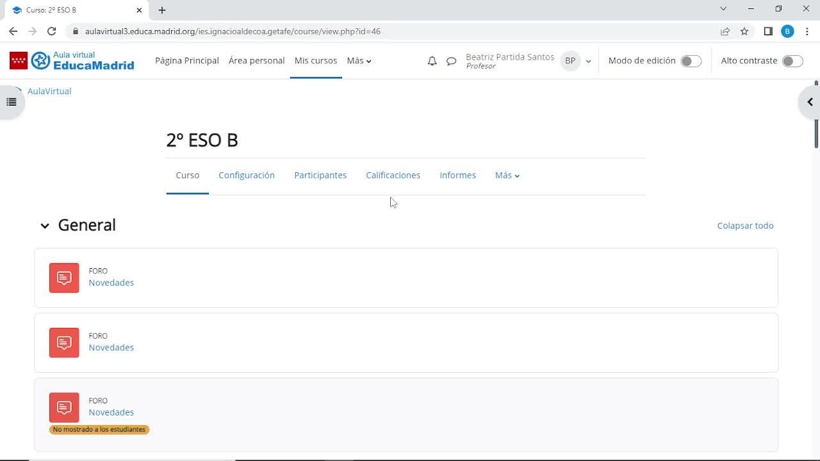Open the user menu arrow next to BP

pos(588,61)
